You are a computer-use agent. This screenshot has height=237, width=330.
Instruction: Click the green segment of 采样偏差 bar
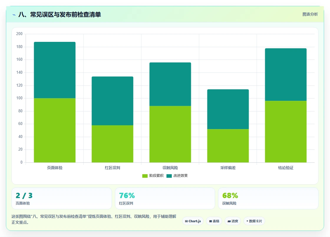click(x=228, y=146)
